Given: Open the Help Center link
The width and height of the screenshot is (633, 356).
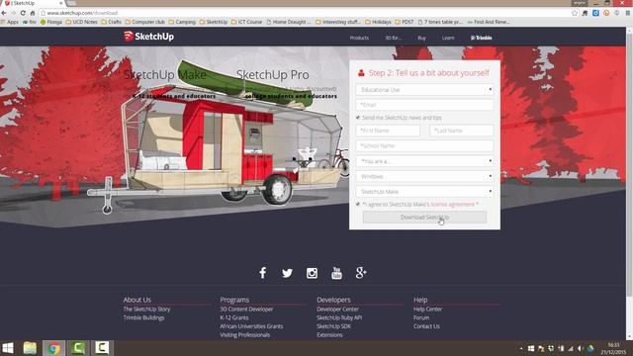Looking at the screenshot, I should (x=427, y=310).
